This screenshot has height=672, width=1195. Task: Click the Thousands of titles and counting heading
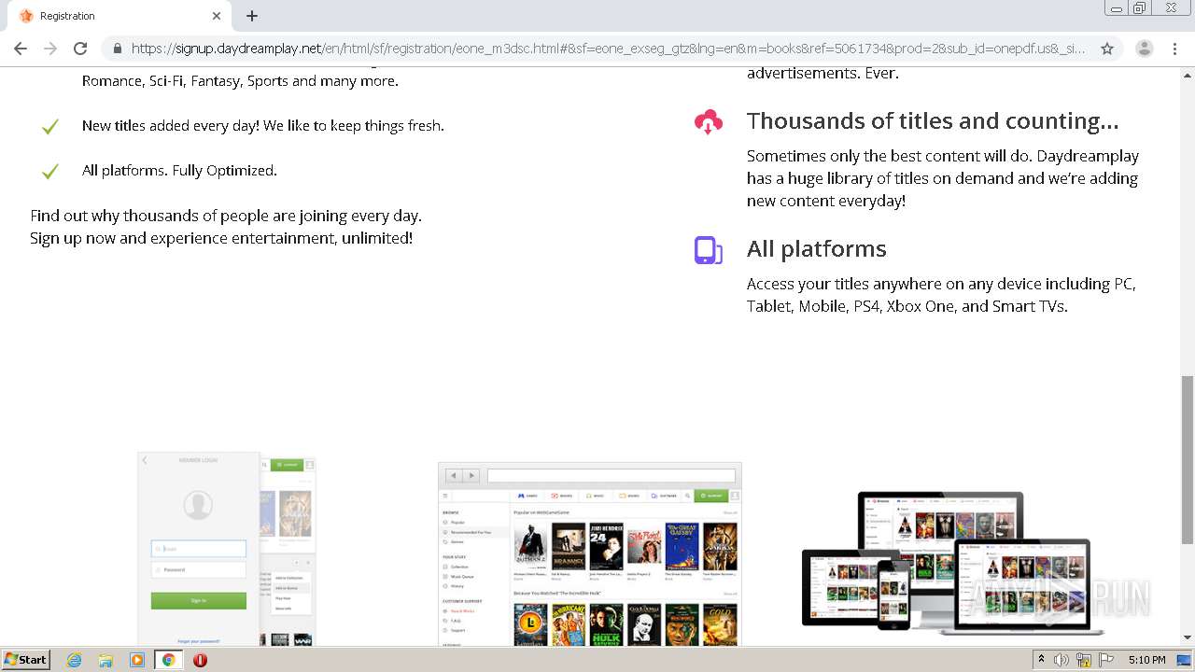(x=933, y=121)
